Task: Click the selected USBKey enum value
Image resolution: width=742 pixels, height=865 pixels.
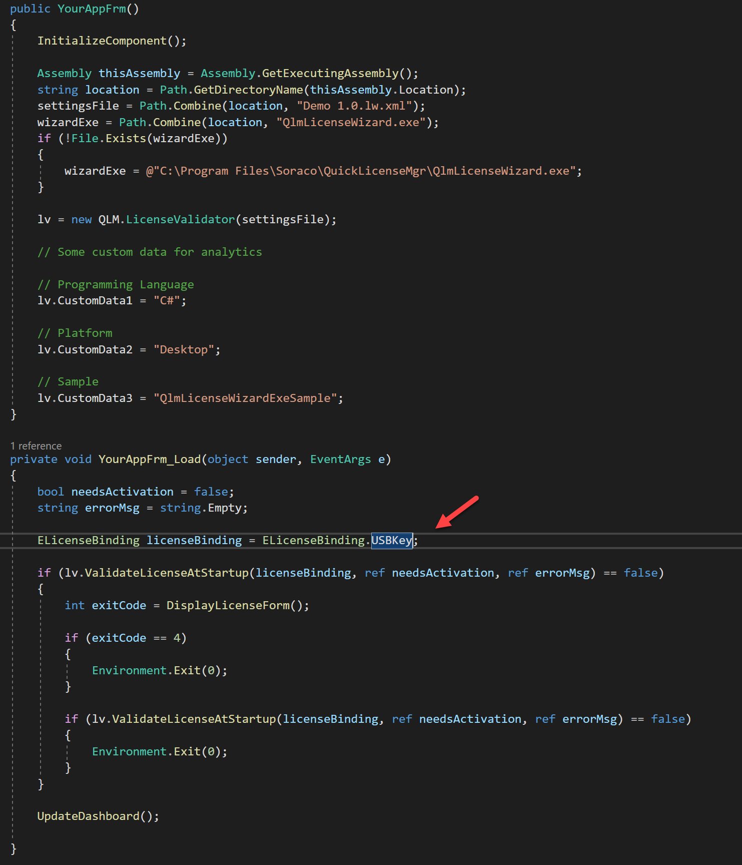Action: click(392, 540)
